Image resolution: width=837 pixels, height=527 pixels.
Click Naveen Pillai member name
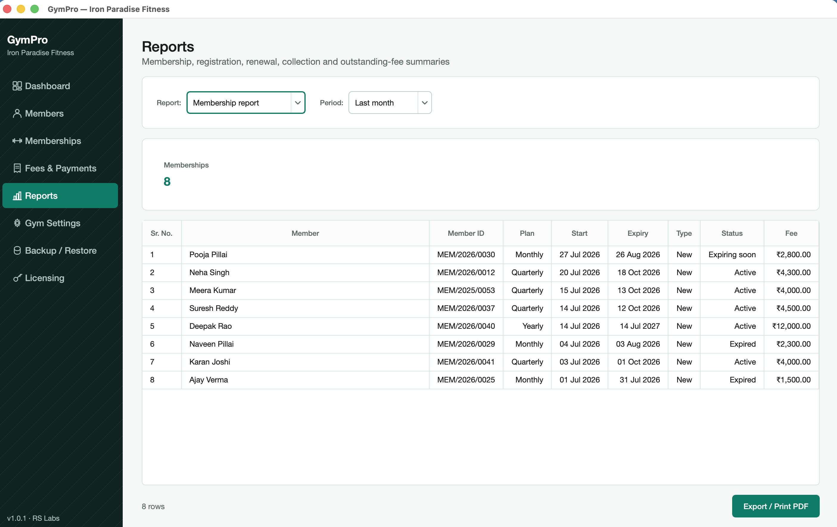(x=211, y=344)
